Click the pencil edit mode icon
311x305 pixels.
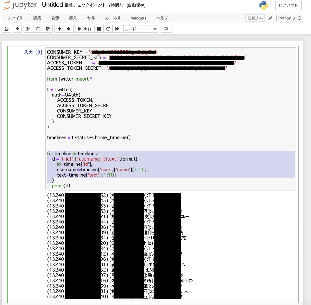270,18
